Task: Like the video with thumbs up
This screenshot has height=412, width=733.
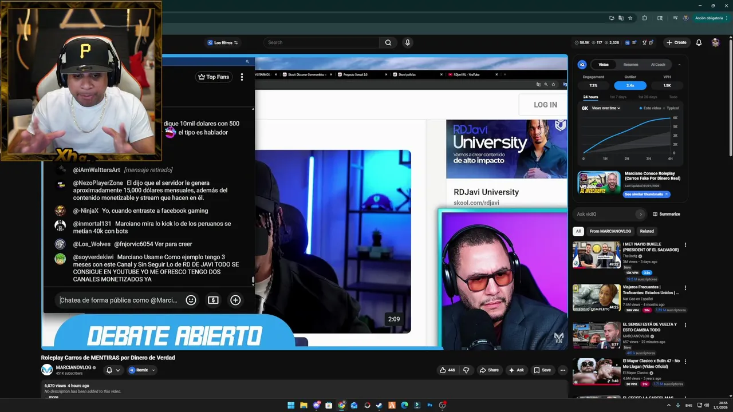Action: [447, 370]
